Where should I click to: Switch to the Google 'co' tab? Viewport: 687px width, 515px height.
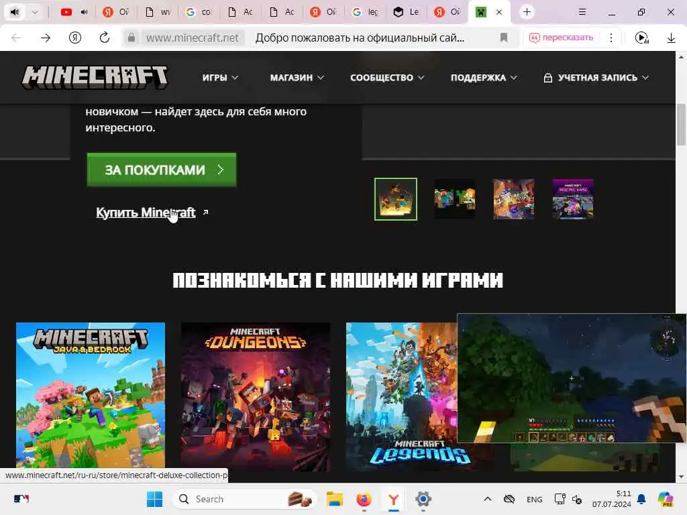(x=199, y=12)
